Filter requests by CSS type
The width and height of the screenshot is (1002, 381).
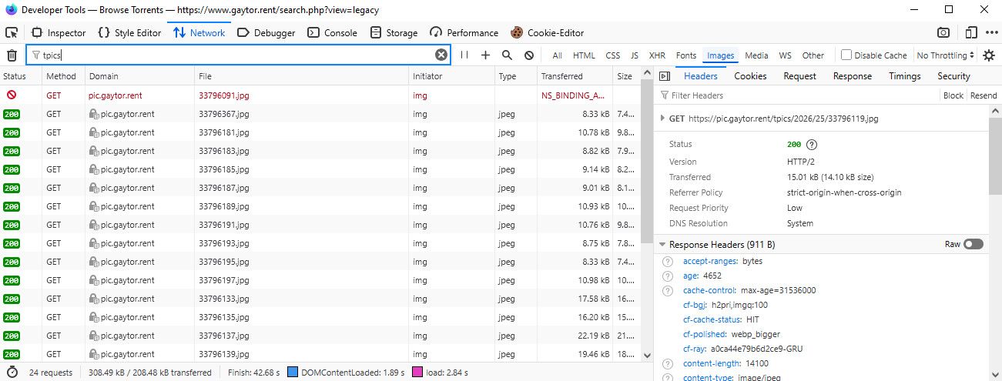click(x=612, y=55)
